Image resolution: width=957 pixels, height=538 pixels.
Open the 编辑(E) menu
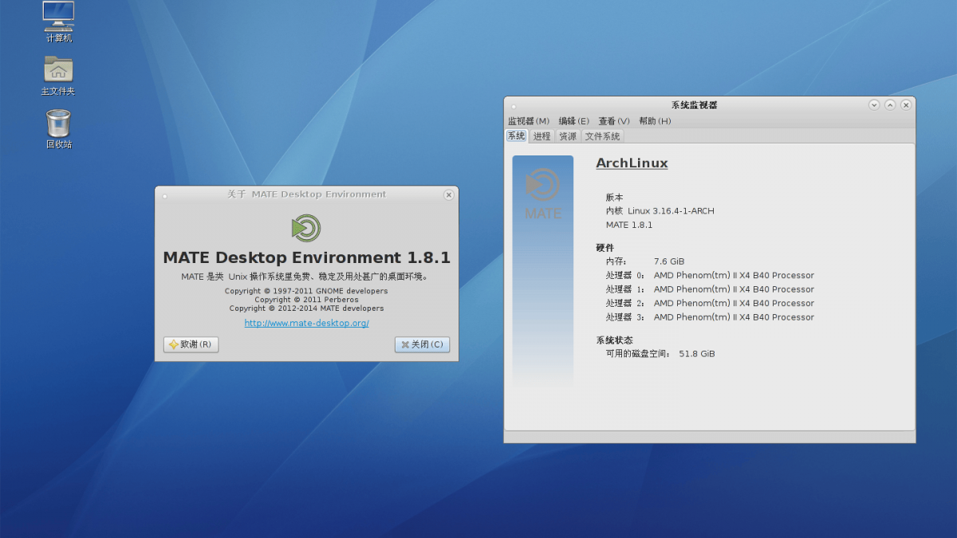573,121
